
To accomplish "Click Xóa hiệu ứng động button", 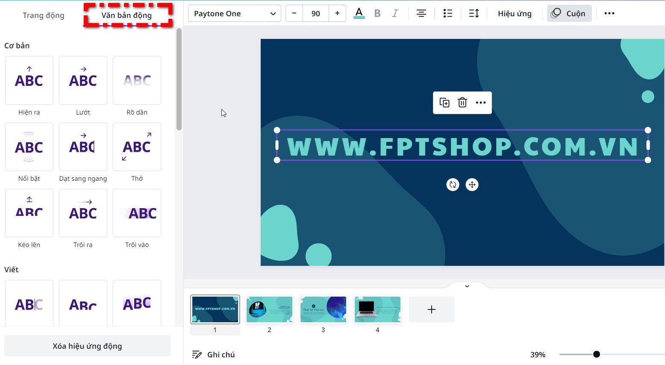I will [x=87, y=346].
